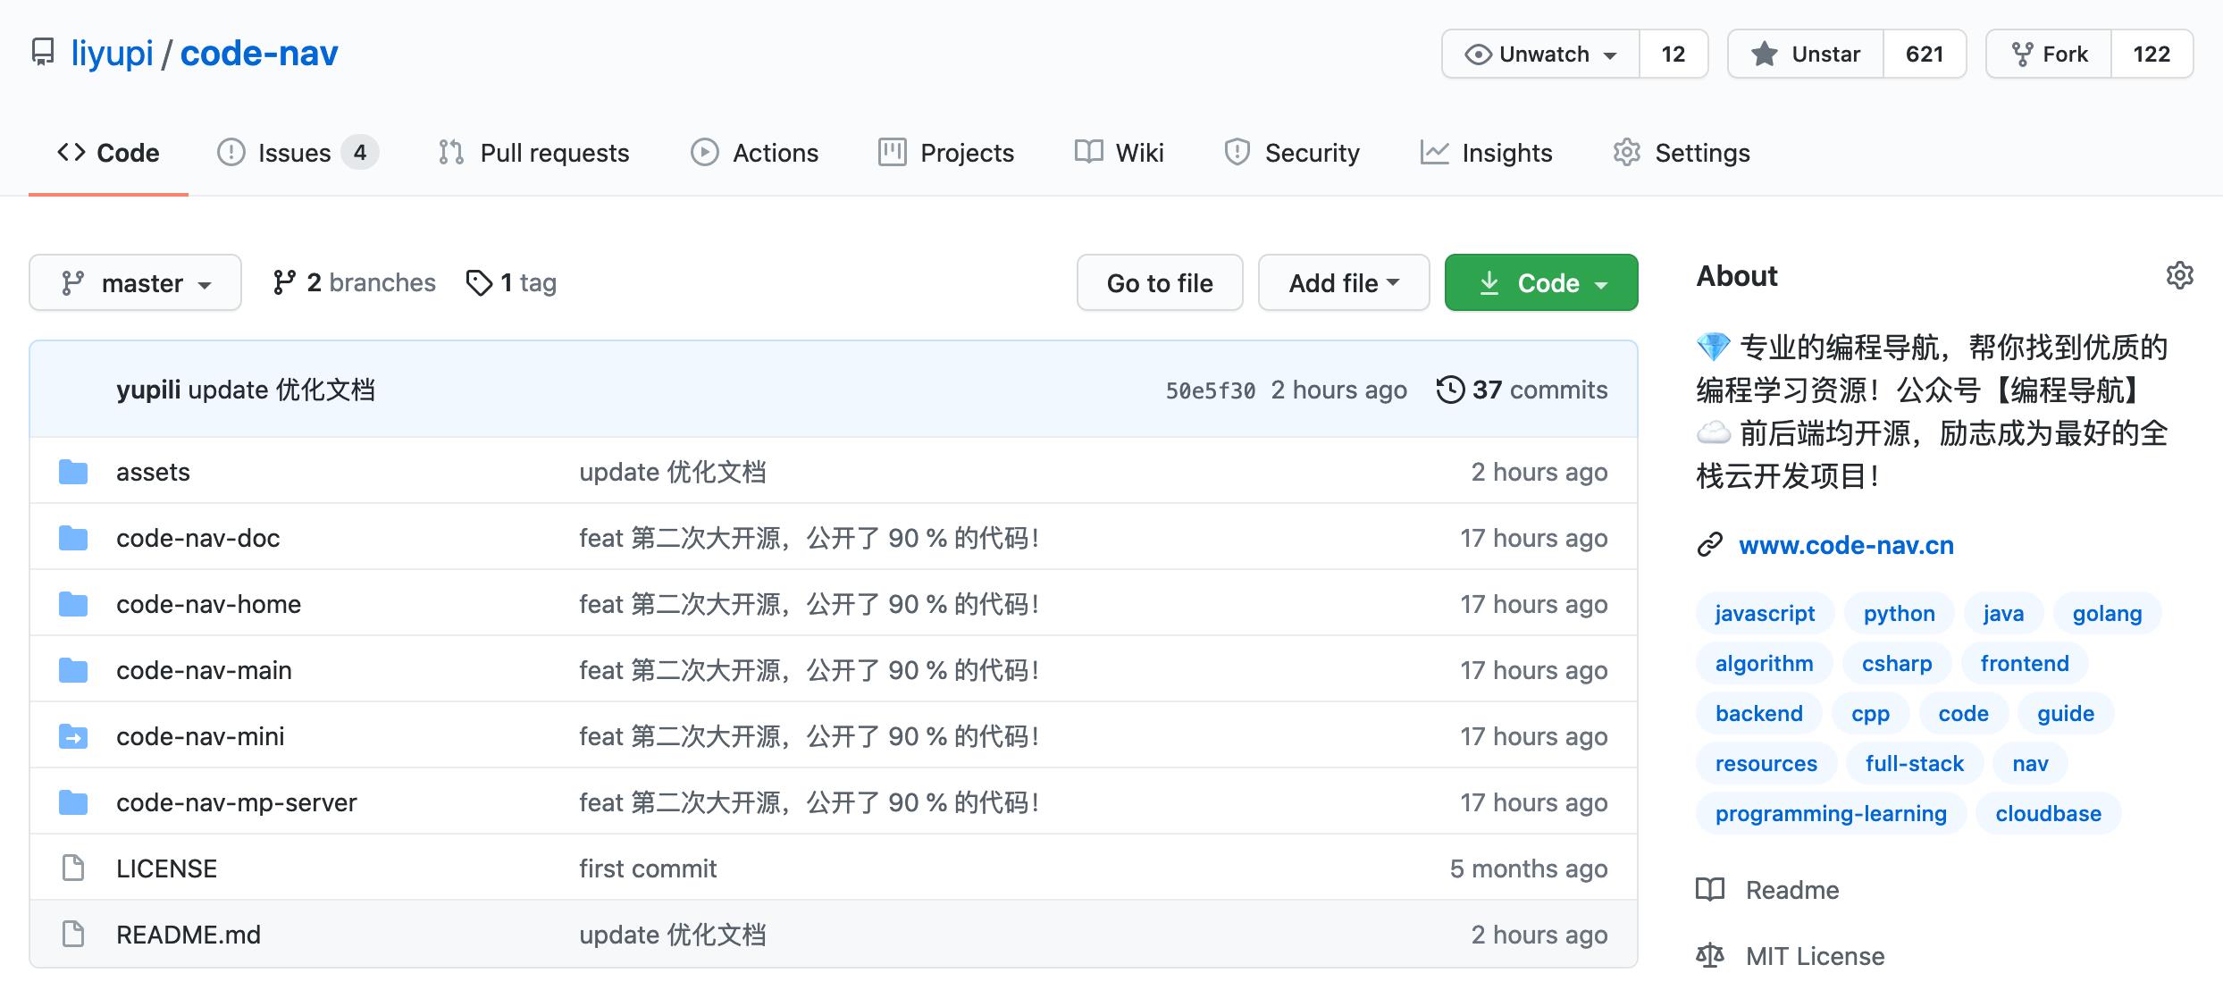The width and height of the screenshot is (2223, 990).
Task: Click the assets folder icon
Action: [73, 472]
